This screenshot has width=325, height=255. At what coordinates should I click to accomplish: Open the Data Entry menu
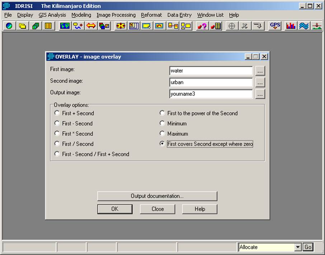pyautogui.click(x=179, y=15)
